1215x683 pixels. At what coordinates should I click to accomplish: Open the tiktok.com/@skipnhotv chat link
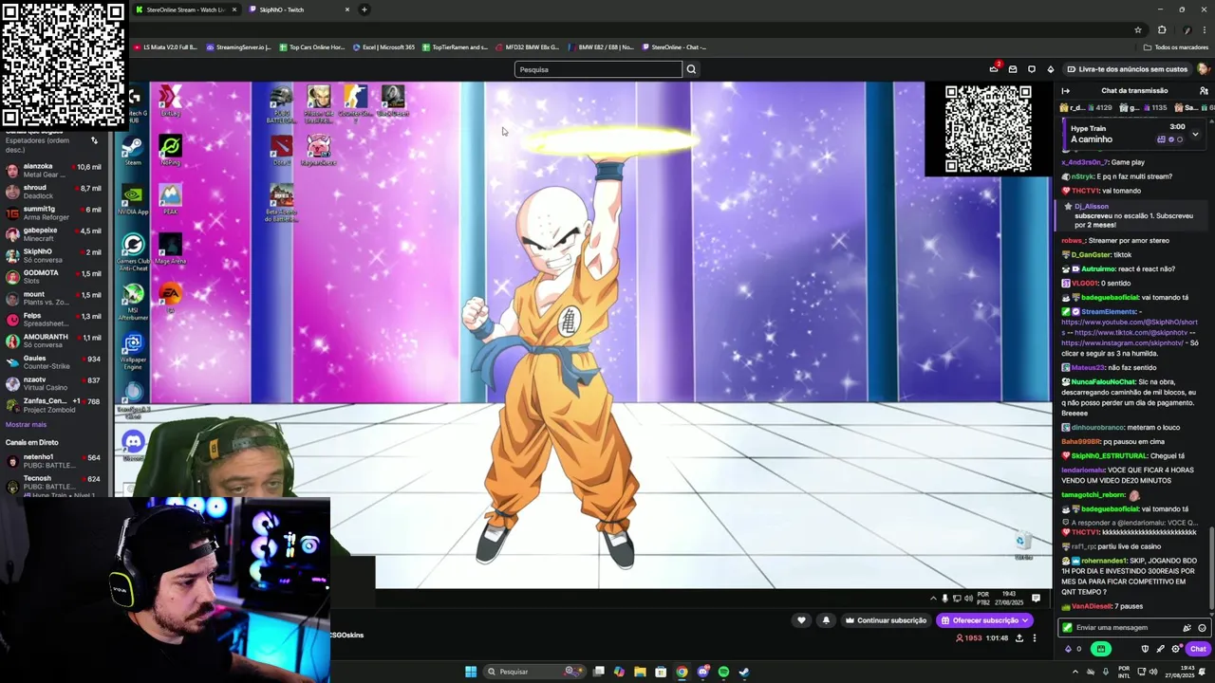(1131, 333)
